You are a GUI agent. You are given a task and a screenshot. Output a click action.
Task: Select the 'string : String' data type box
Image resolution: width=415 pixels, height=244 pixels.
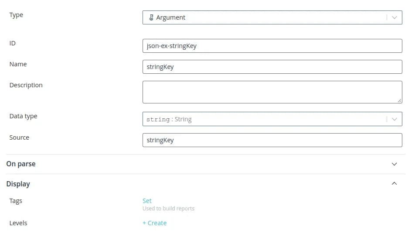coord(262,119)
